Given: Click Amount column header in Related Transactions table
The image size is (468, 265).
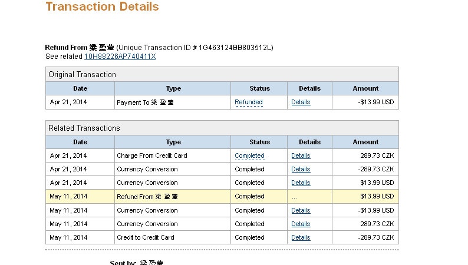Looking at the screenshot, I should pyautogui.click(x=365, y=142).
